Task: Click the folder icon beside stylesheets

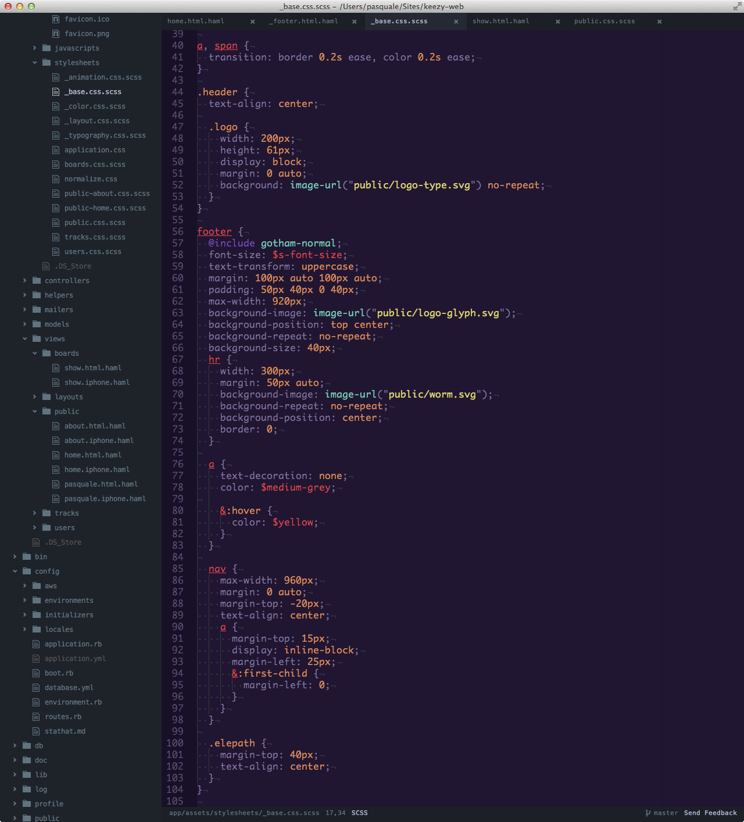Action: (46, 63)
